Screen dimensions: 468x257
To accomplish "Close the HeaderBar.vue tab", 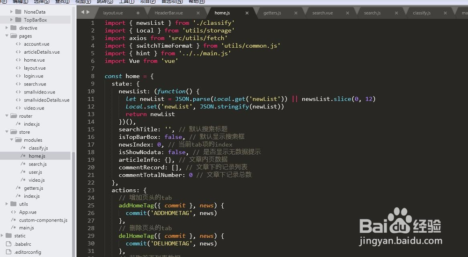I will (198, 13).
